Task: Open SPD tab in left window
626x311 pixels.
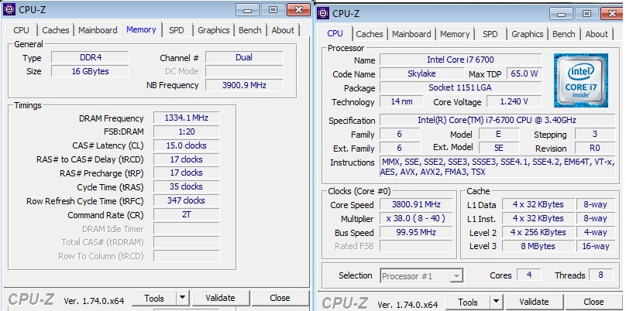Action: click(176, 30)
